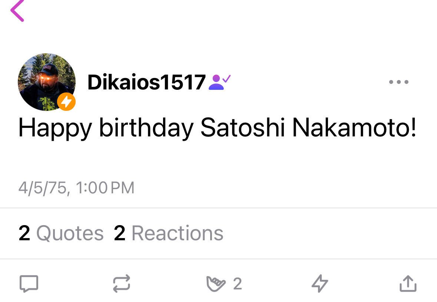This screenshot has width=437, height=302.
Task: Tap the bold number before Quotes
Action: (x=24, y=233)
